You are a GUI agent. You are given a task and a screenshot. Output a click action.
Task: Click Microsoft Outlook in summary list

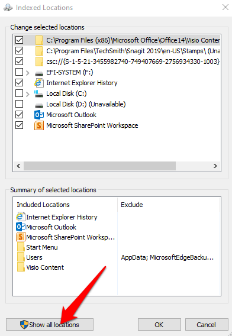(x=51, y=227)
